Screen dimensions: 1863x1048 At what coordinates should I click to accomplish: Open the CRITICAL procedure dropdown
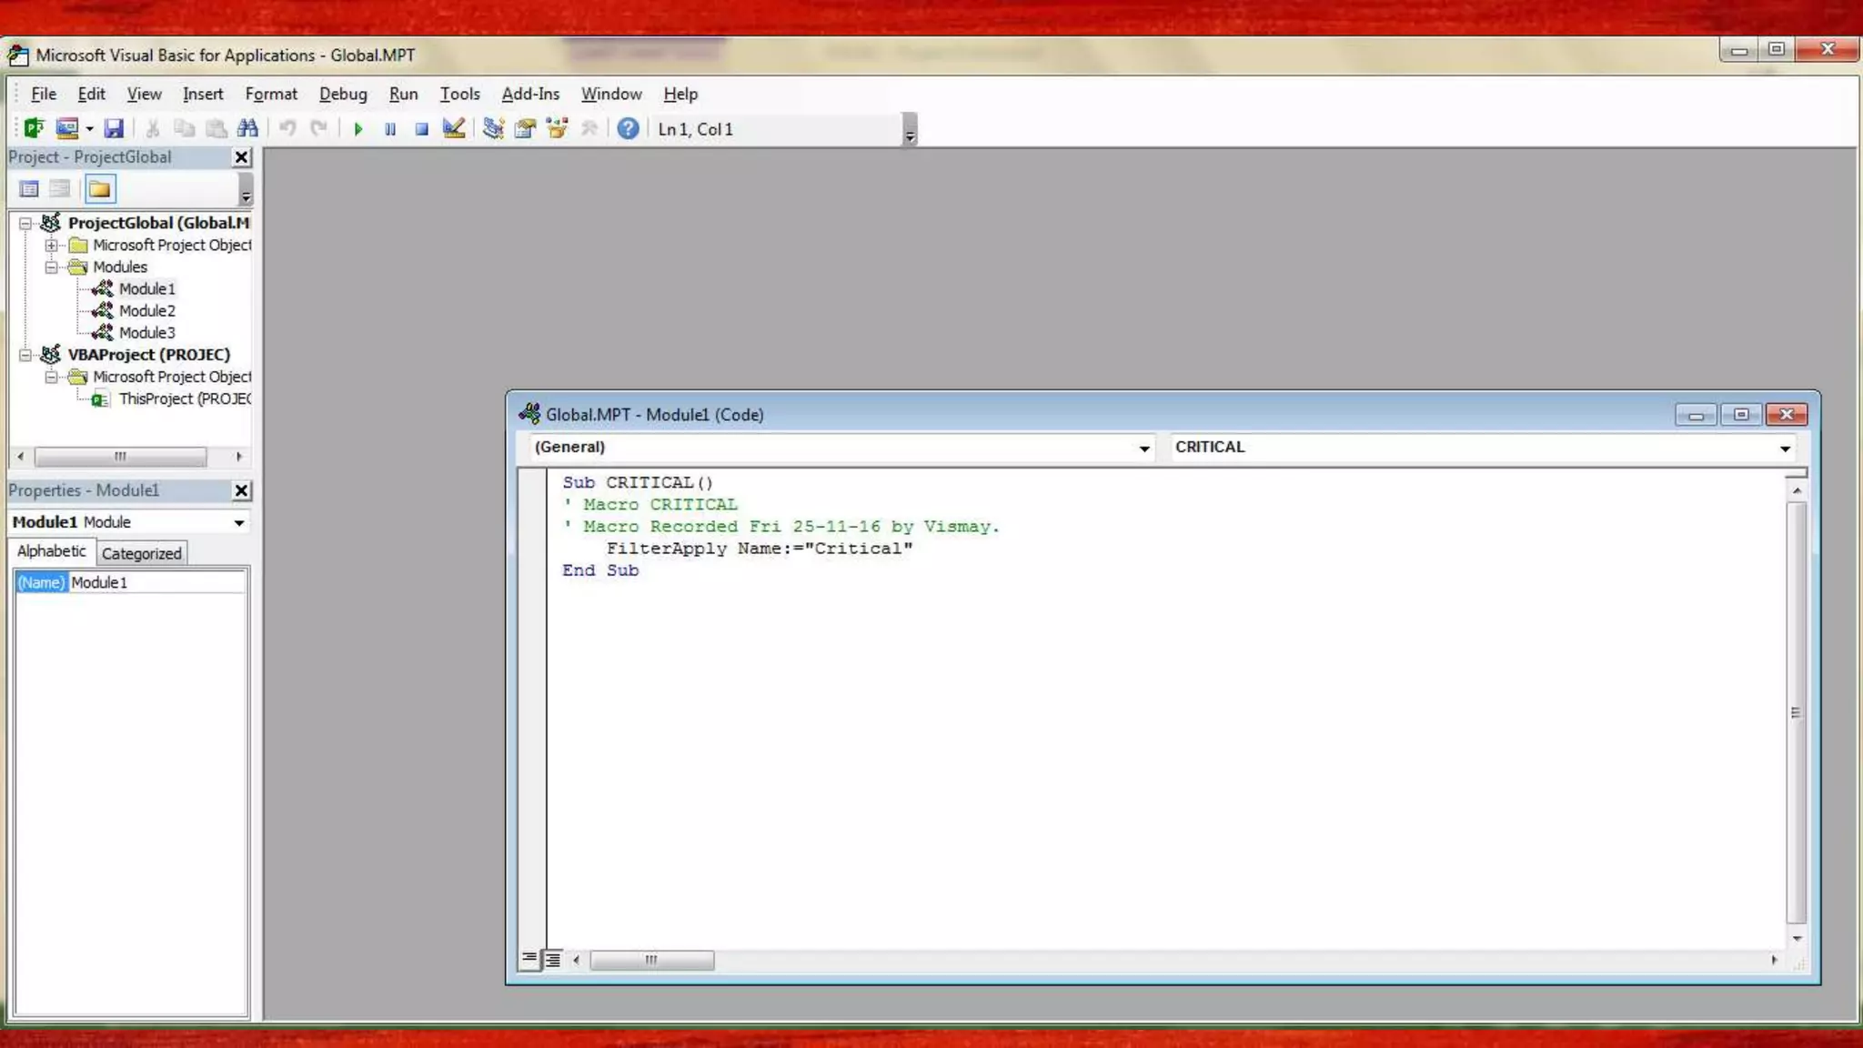1785,448
